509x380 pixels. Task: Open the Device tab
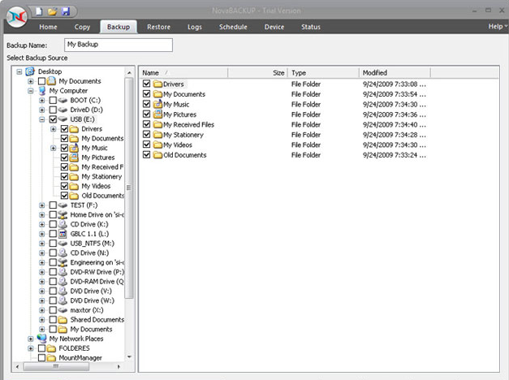tap(274, 27)
